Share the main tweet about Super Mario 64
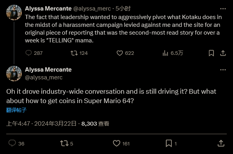233x154 pixels. 221,143
